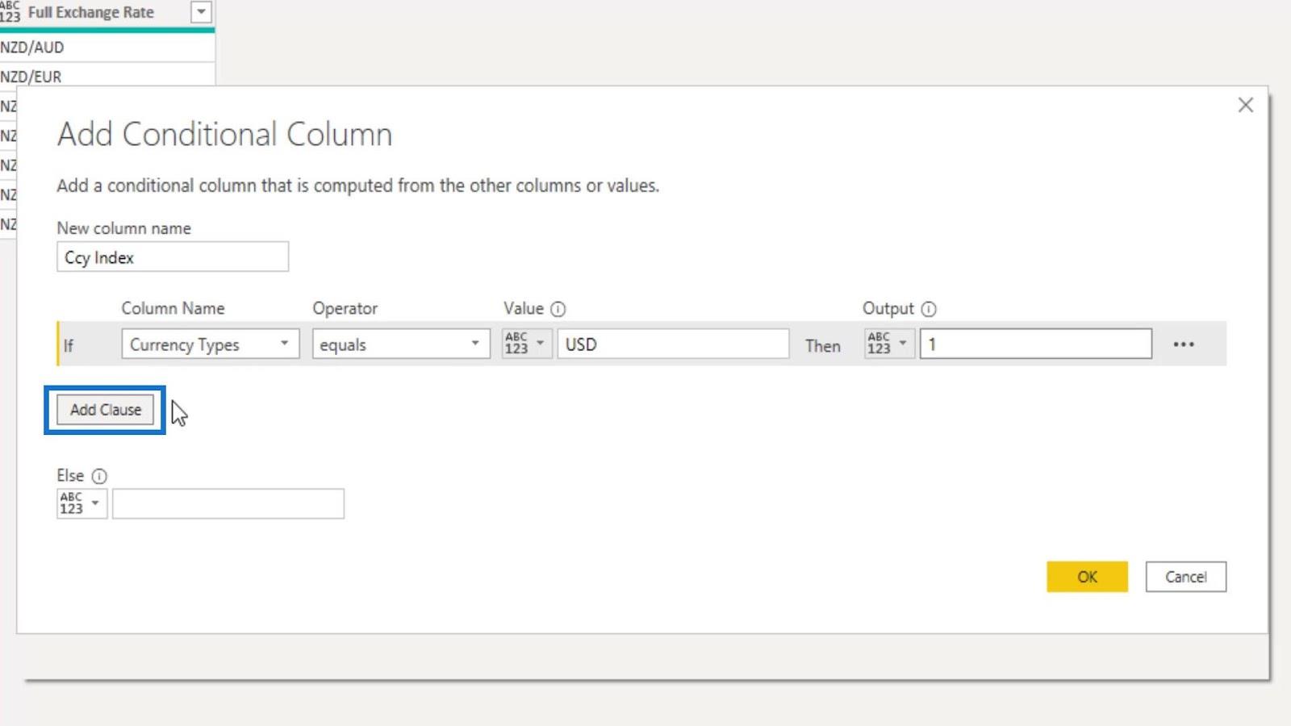Open the Currency Types column name dropdown
The image size is (1291, 726).
(210, 344)
